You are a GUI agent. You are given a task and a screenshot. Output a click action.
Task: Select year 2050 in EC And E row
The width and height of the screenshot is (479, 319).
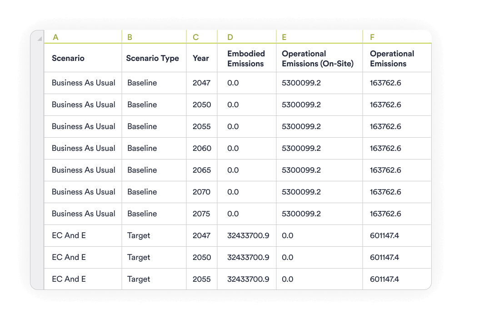coord(202,257)
